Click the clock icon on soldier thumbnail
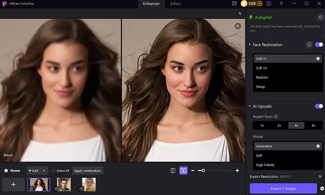Image resolution: width=325 pixels, height=195 pixels. coord(56,188)
